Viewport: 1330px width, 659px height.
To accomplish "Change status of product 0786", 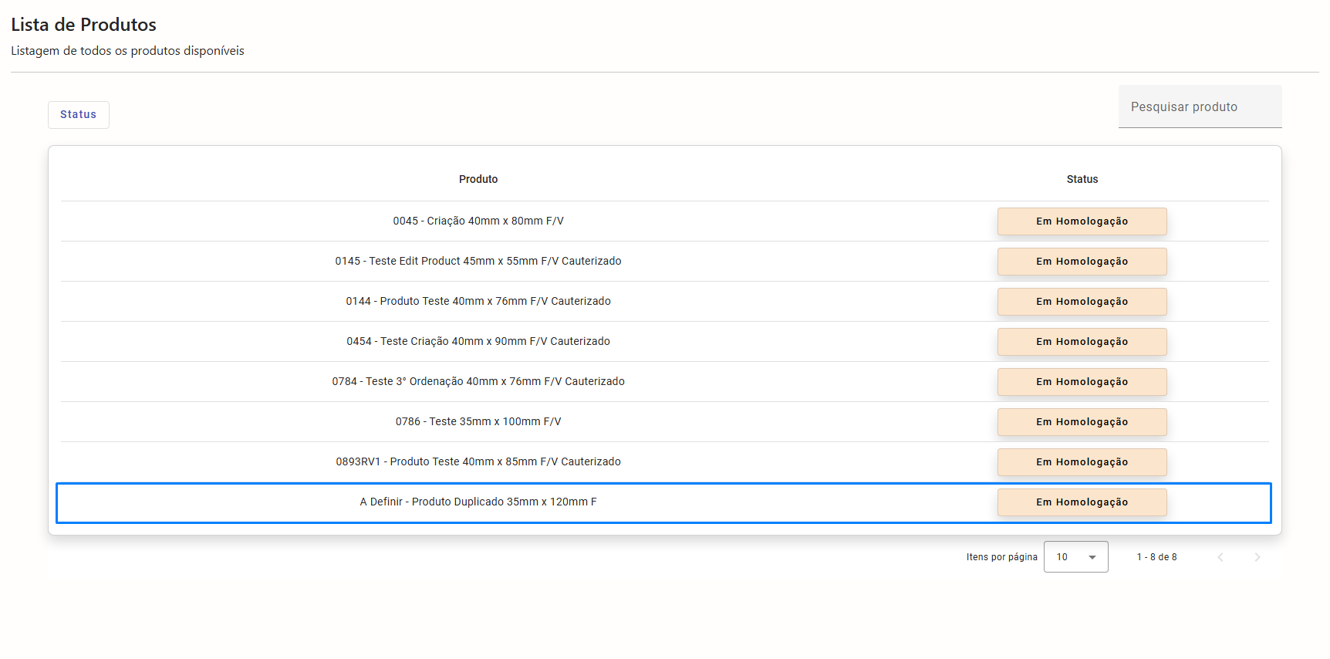I will pyautogui.click(x=1082, y=422).
